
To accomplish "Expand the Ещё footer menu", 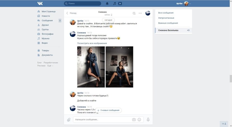I will point(50,66).
